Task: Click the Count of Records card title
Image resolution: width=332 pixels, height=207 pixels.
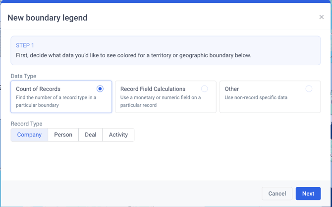Action: click(38, 89)
